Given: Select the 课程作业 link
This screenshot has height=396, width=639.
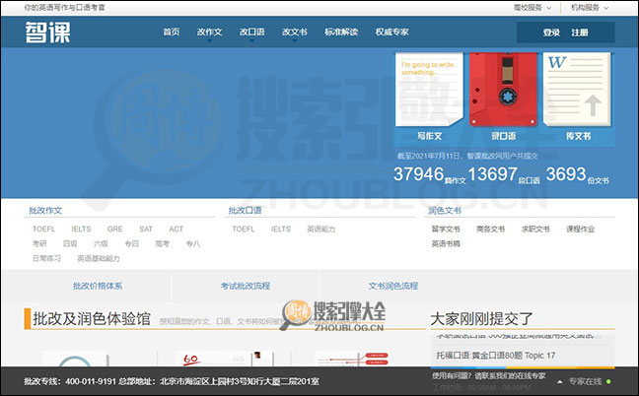Looking at the screenshot, I should (x=580, y=230).
